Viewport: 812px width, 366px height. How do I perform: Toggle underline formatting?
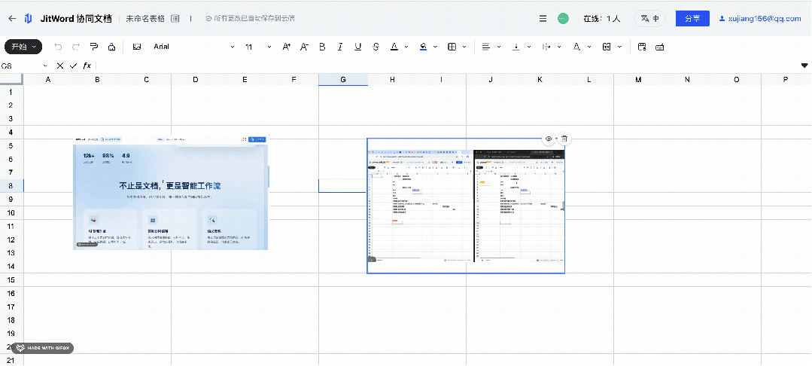[358, 47]
